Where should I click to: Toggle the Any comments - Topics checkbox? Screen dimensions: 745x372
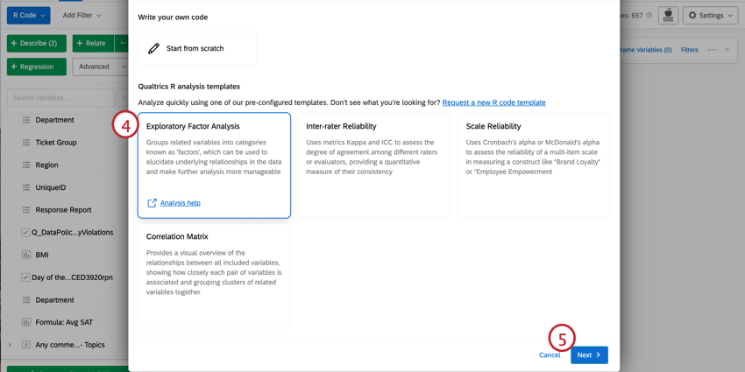[25, 345]
